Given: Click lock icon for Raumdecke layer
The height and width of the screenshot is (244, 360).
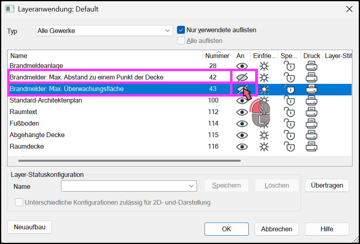Looking at the screenshot, I should click(x=289, y=147).
